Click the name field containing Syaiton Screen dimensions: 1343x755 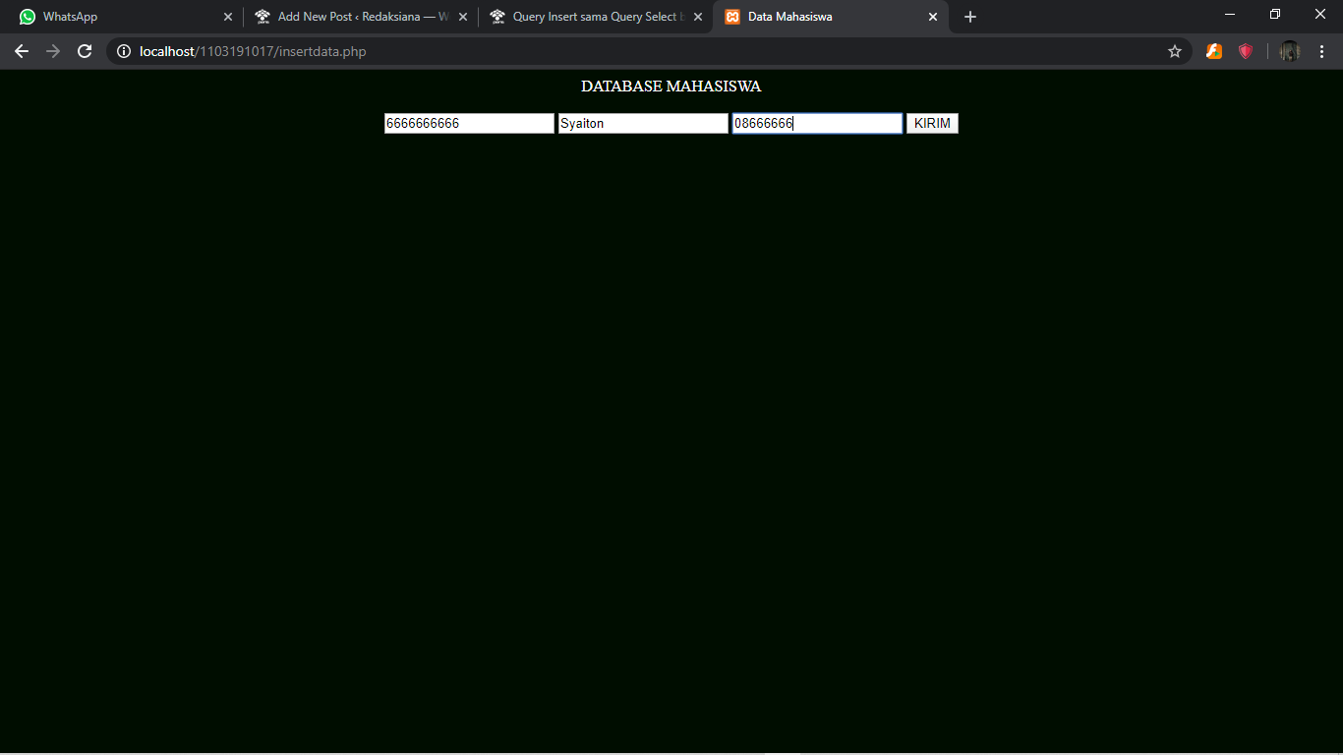[643, 123]
